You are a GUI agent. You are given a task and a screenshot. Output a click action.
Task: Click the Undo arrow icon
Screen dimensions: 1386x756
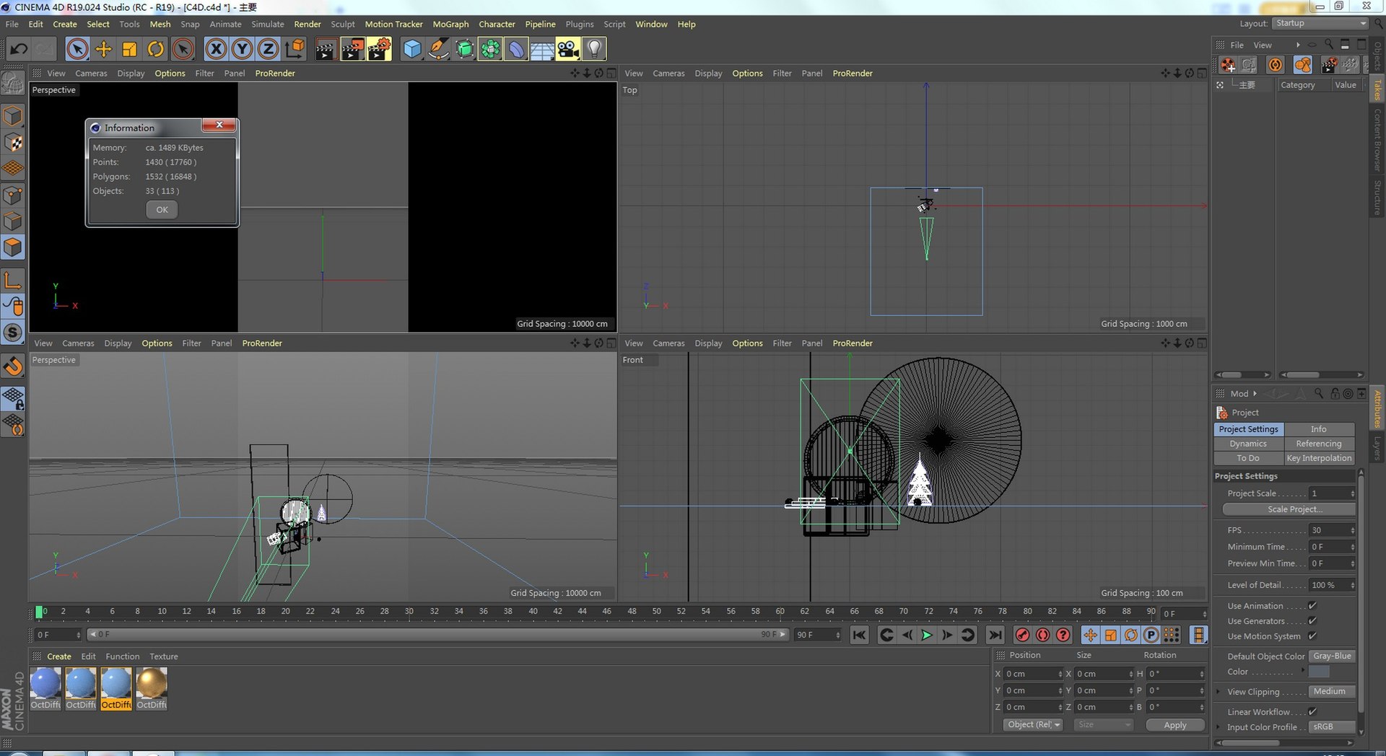click(x=19, y=49)
